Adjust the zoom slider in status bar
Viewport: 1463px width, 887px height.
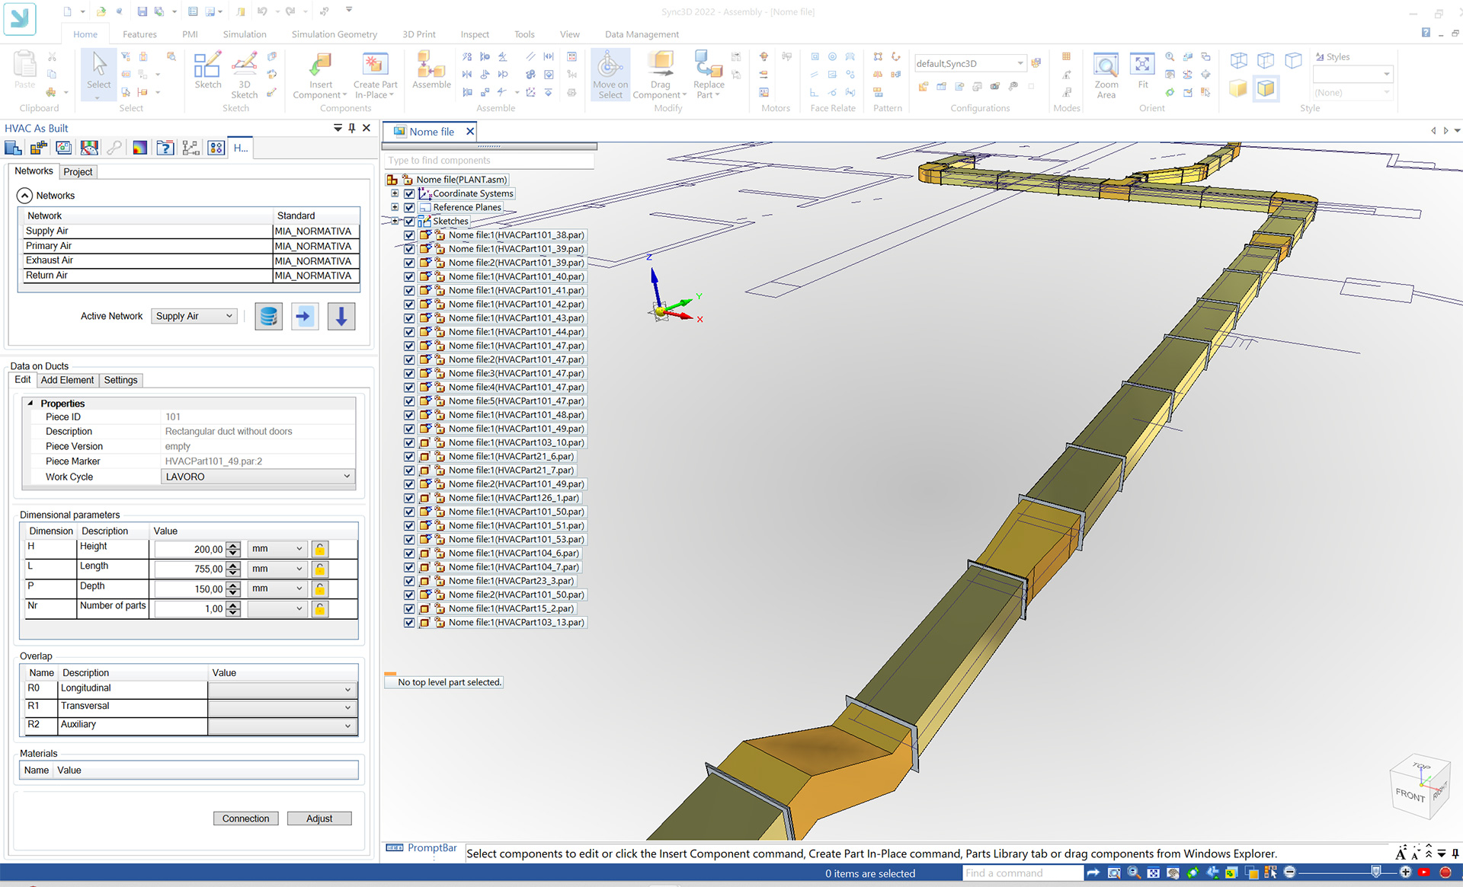1375,873
